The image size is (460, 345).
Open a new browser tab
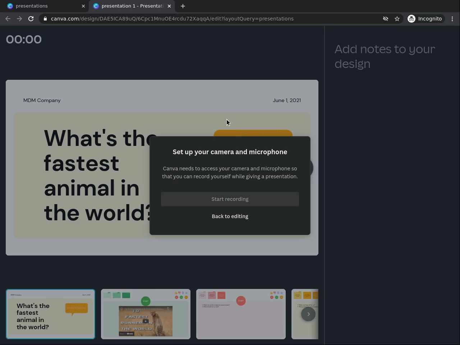pyautogui.click(x=183, y=6)
